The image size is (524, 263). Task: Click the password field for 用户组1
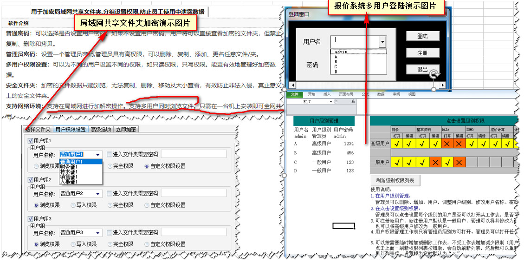pyautogui.click(x=193, y=154)
